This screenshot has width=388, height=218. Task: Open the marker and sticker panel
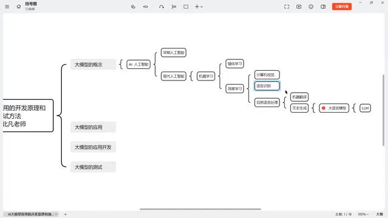click(311, 7)
